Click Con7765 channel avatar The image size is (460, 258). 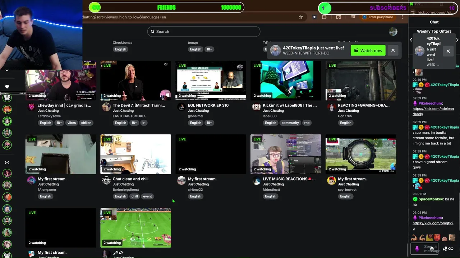[331, 107]
